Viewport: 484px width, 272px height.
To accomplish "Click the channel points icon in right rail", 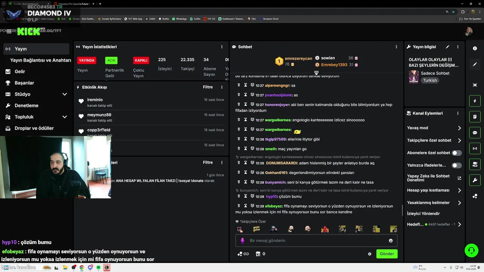I will coord(475,196).
